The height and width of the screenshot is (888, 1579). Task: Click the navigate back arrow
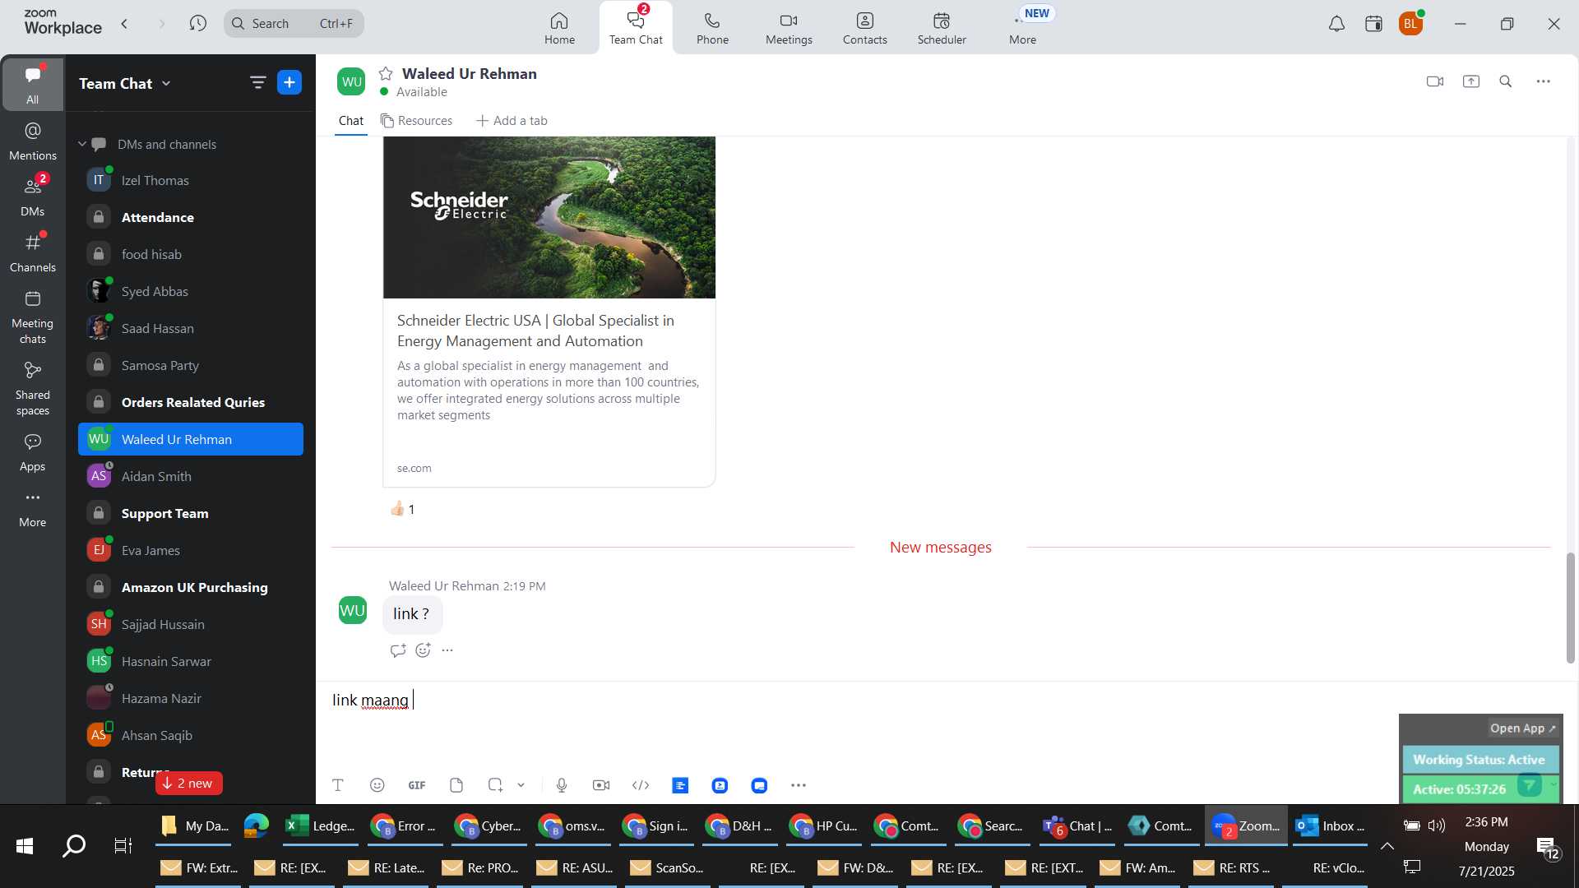point(125,24)
